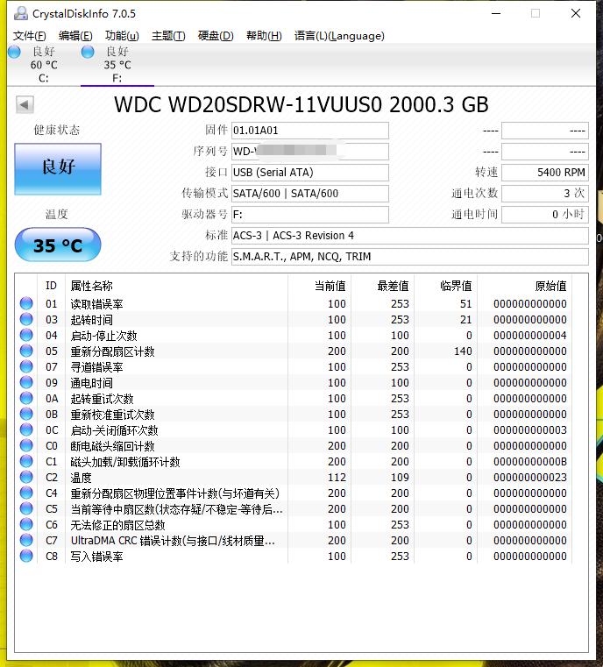Click current value 112 in 温度 row

(337, 477)
